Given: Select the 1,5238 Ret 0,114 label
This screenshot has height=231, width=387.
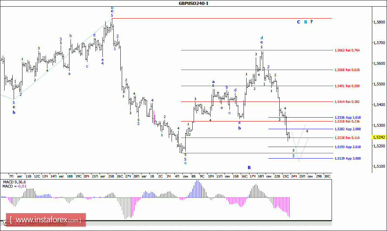Looking at the screenshot, I should click(347, 138).
